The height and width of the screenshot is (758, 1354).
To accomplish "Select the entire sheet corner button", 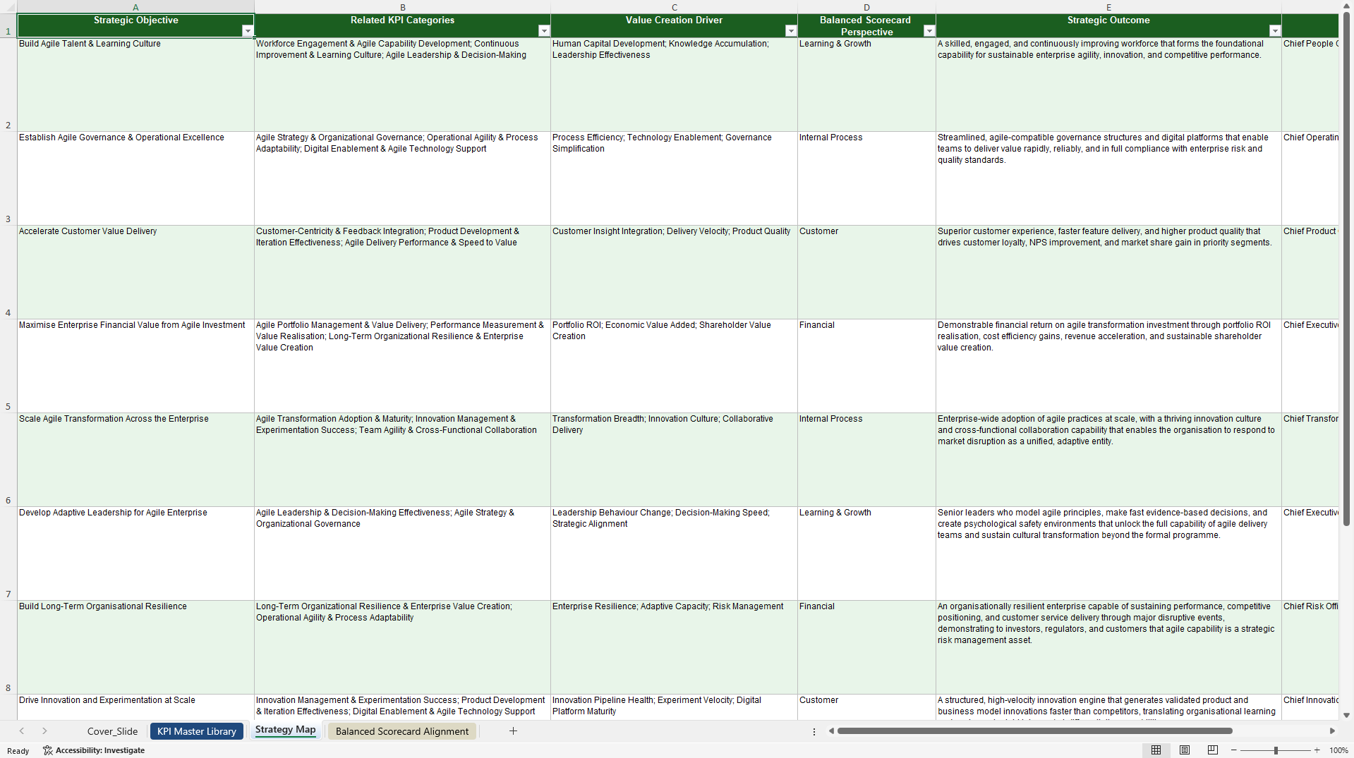I will pos(8,7).
